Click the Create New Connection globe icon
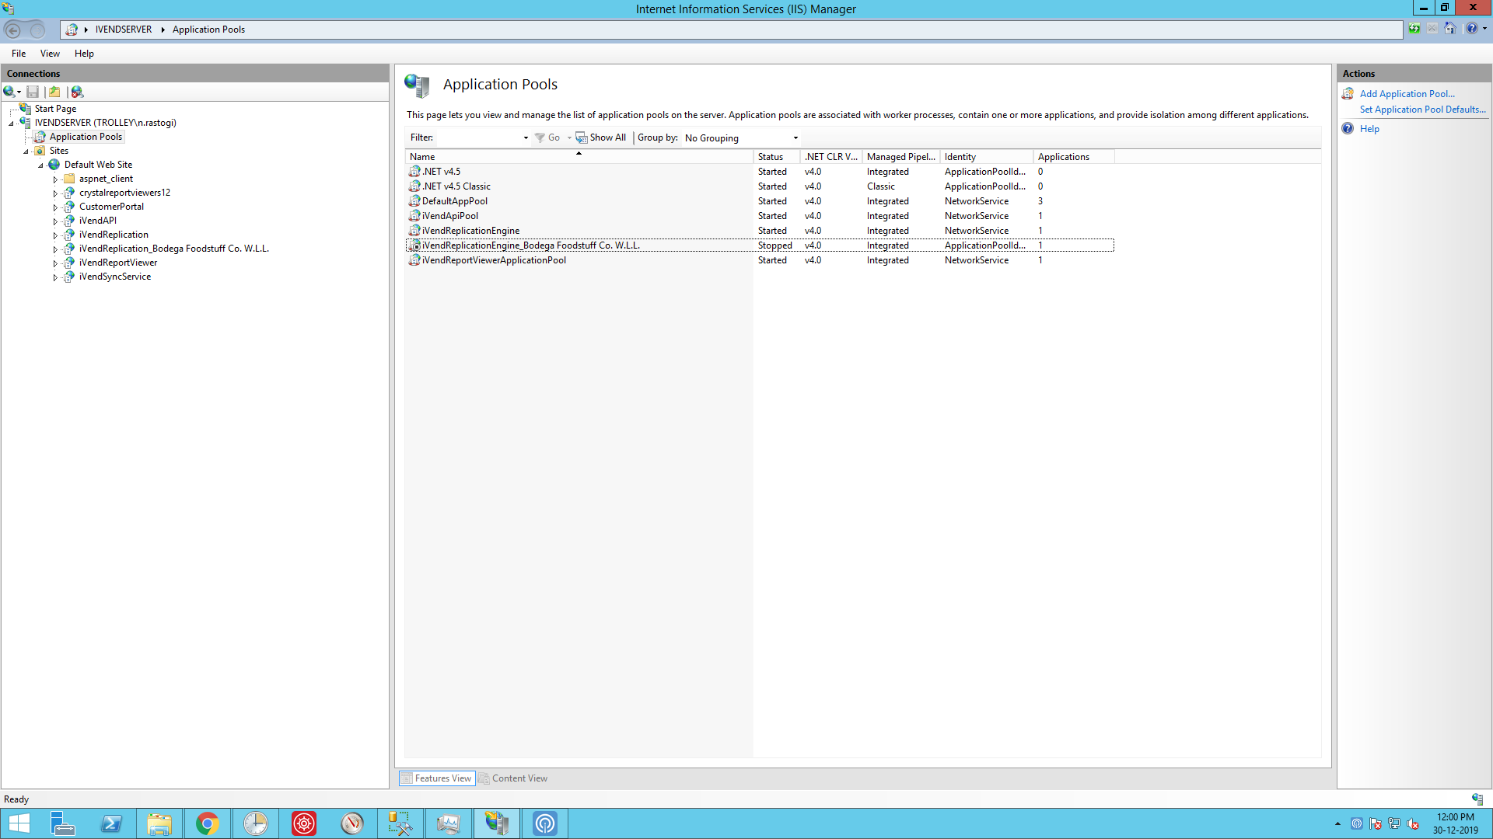 pos(9,92)
